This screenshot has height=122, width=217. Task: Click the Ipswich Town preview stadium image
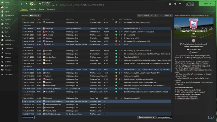coord(193,28)
